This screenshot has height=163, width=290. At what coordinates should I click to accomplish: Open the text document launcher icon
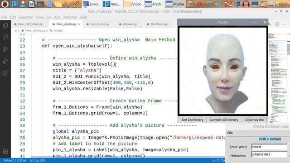32,4
